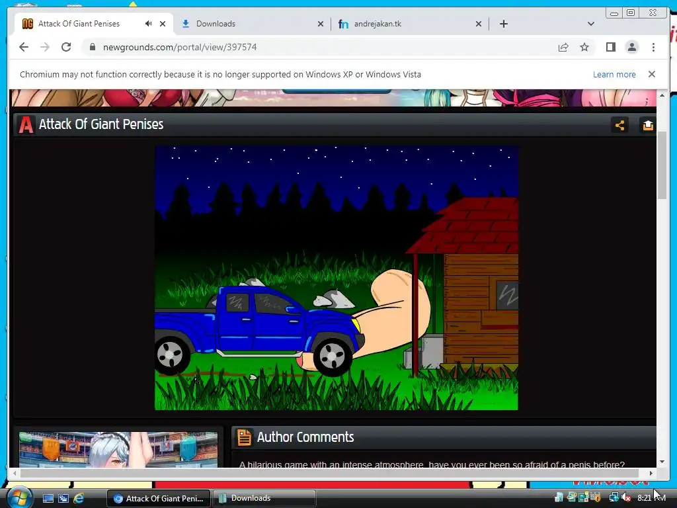Open a new tab
The width and height of the screenshot is (677, 508).
[x=503, y=24]
